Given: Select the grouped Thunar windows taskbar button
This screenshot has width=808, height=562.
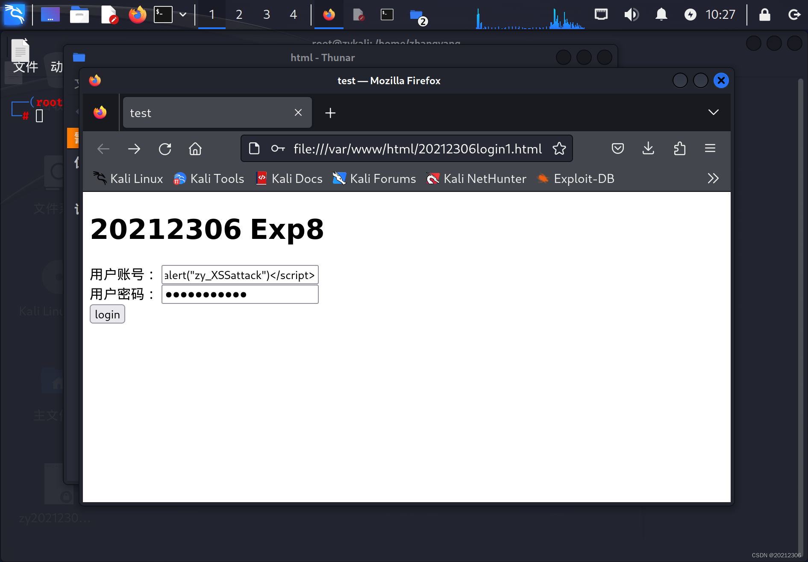Looking at the screenshot, I should (x=417, y=15).
